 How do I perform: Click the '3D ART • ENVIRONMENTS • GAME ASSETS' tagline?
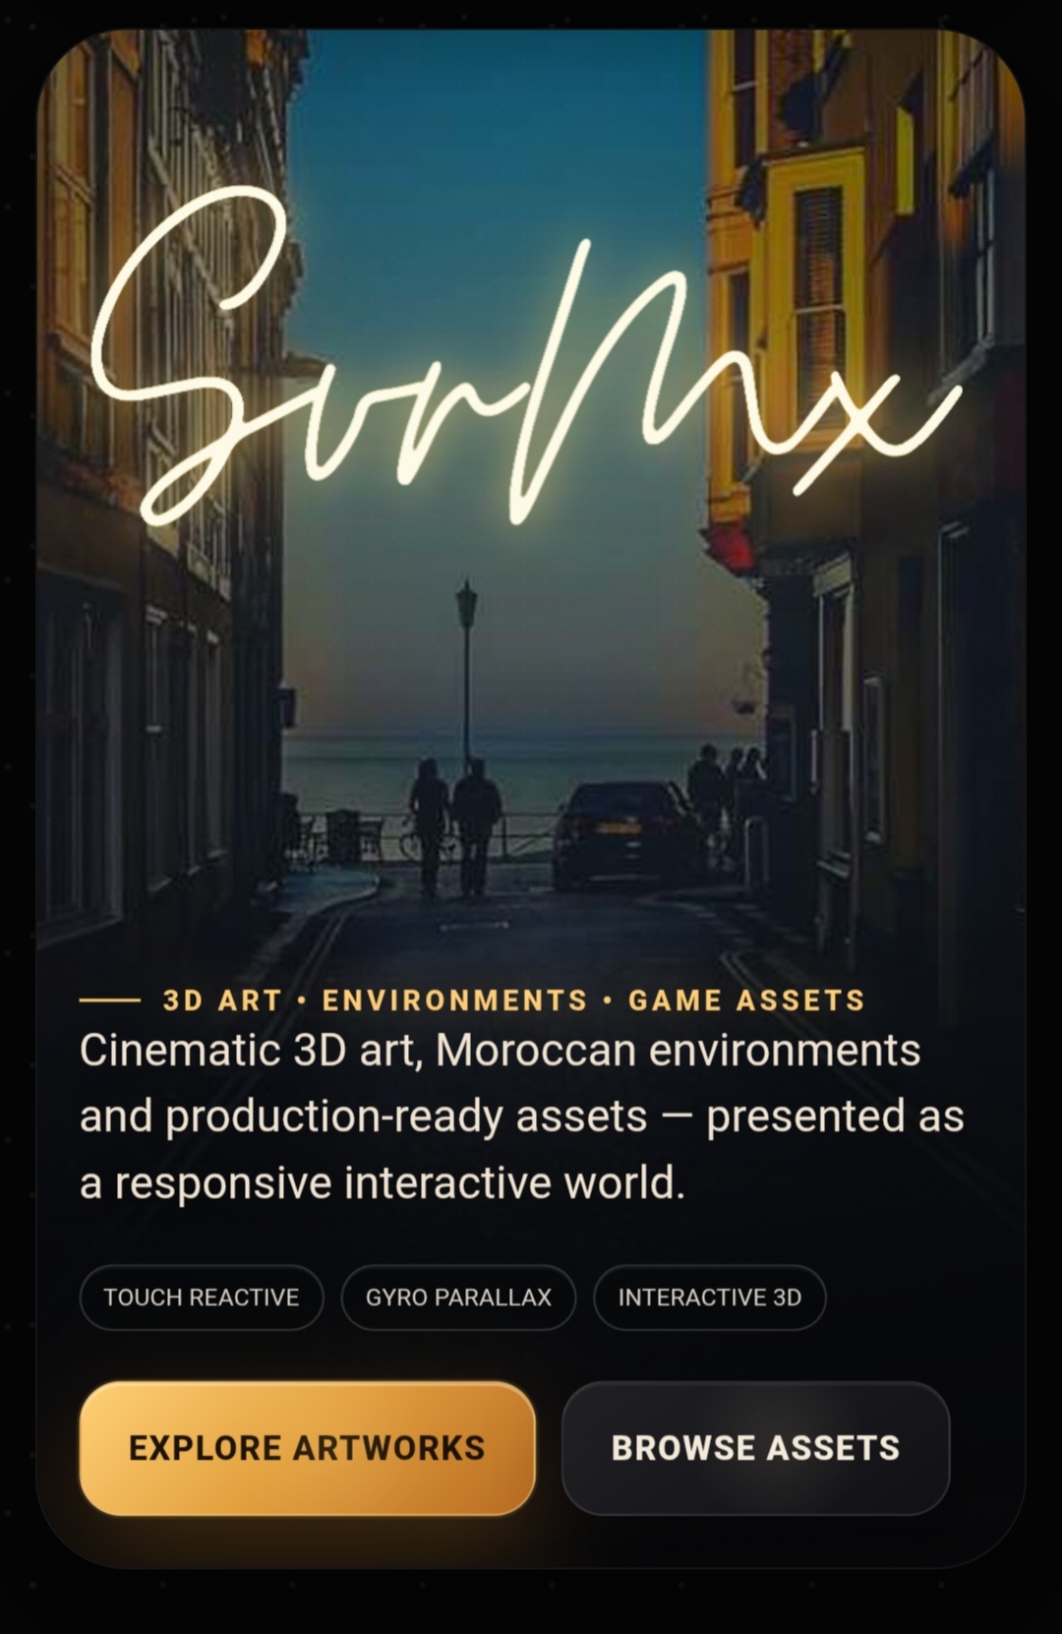pyautogui.click(x=513, y=1000)
